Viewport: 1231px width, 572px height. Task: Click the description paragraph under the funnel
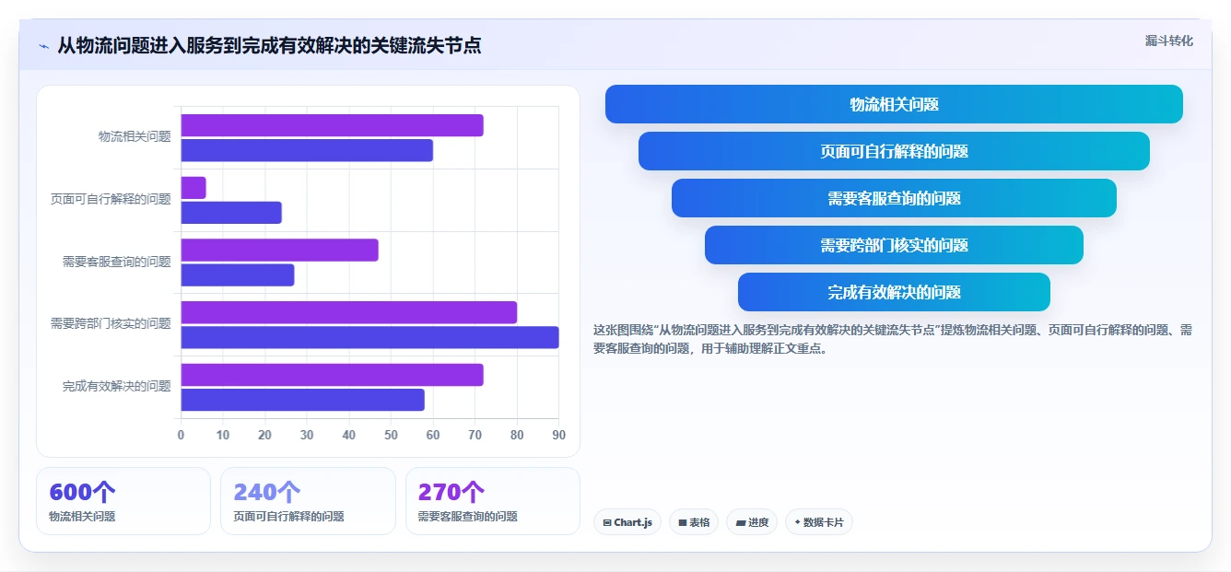pos(893,339)
